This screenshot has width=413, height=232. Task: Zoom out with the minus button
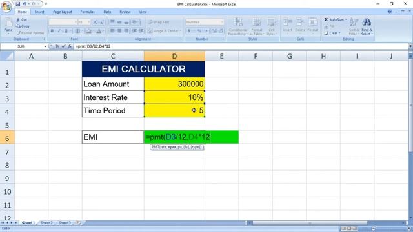(x=373, y=228)
